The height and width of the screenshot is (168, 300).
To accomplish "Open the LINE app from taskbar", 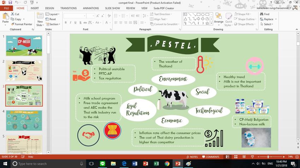I will tap(103, 164).
